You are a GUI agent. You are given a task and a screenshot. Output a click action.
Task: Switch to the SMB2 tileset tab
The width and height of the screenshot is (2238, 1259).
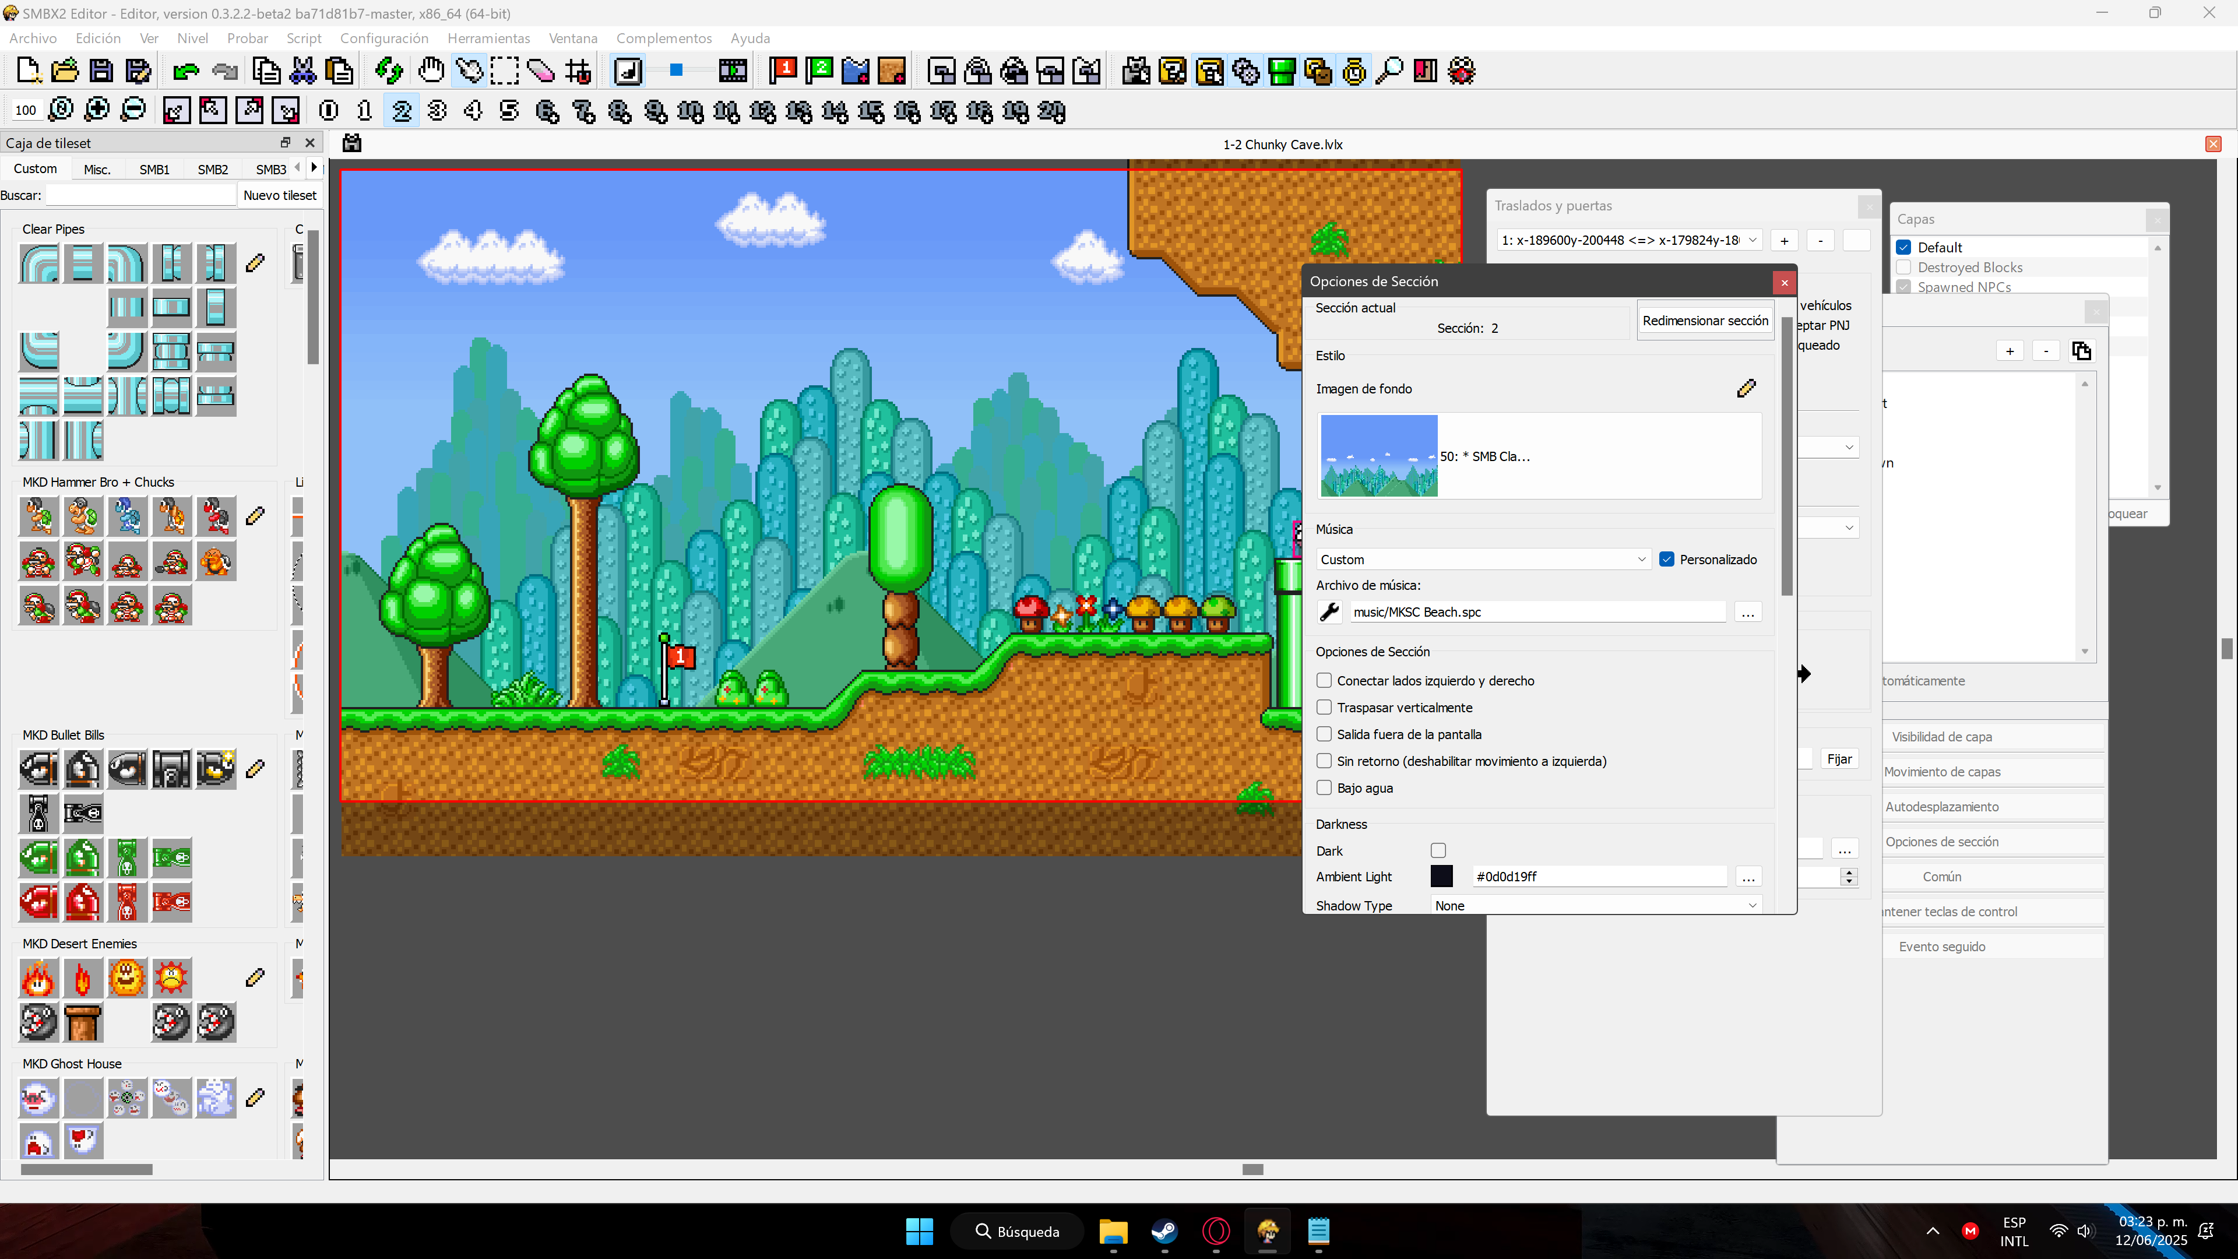(x=212, y=170)
